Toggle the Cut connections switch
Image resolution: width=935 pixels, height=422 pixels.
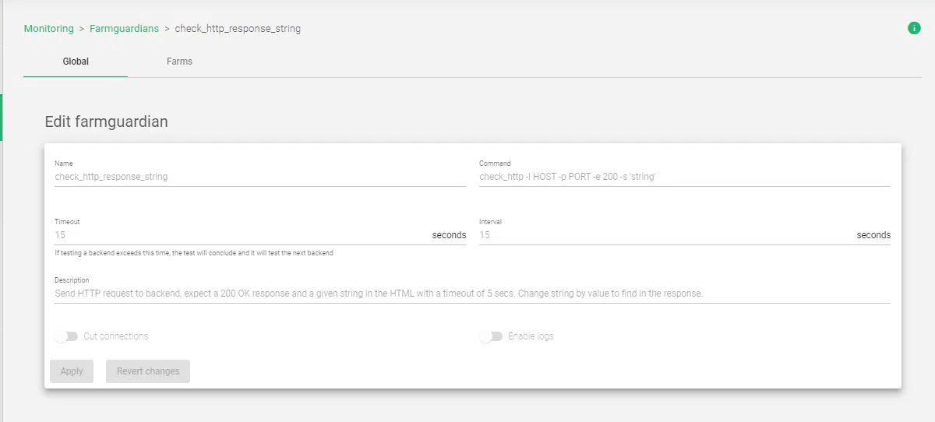point(67,336)
